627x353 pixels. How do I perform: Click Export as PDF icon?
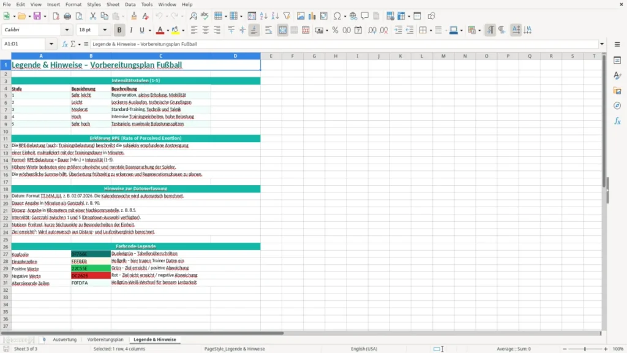(56, 16)
